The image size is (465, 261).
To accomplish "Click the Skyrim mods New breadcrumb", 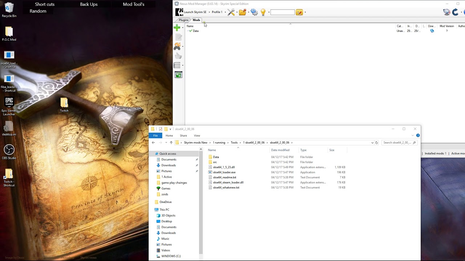I will coord(195,142).
